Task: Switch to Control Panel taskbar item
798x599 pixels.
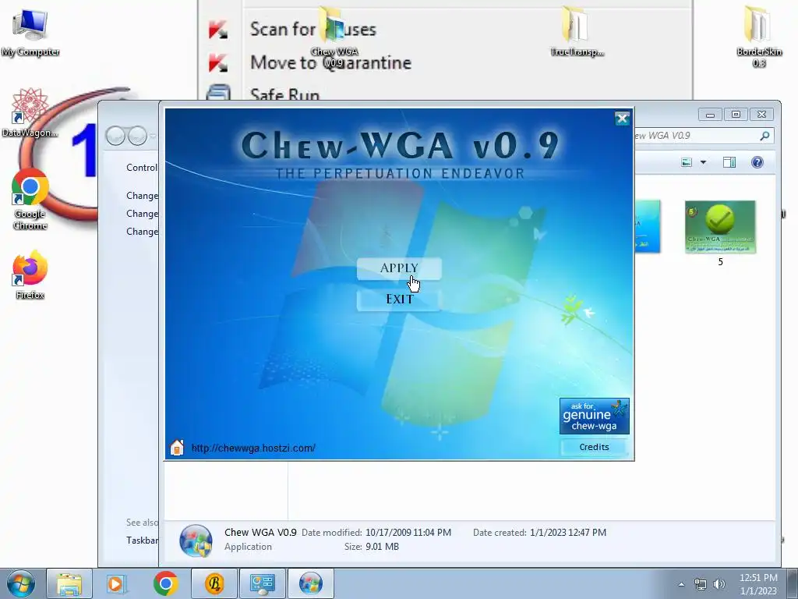Action: tap(263, 583)
